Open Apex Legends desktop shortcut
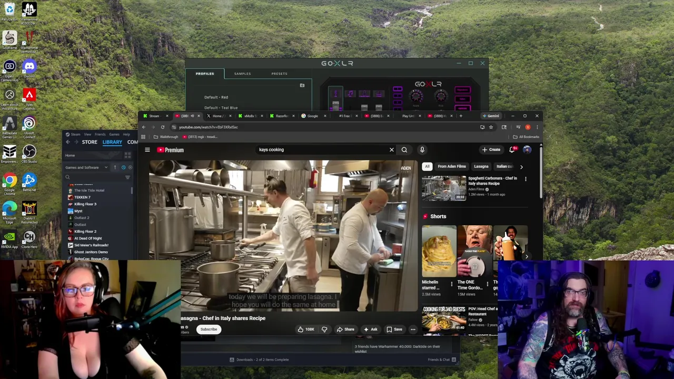674x379 pixels. tap(29, 98)
